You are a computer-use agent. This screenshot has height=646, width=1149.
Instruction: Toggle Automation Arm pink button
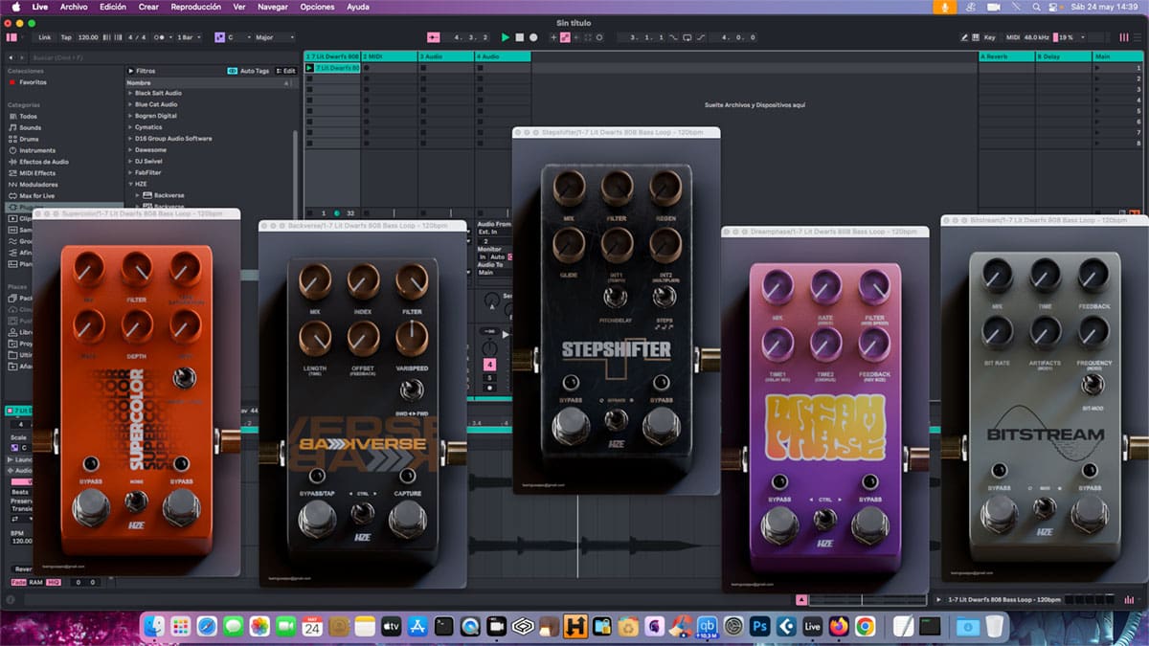tap(565, 37)
